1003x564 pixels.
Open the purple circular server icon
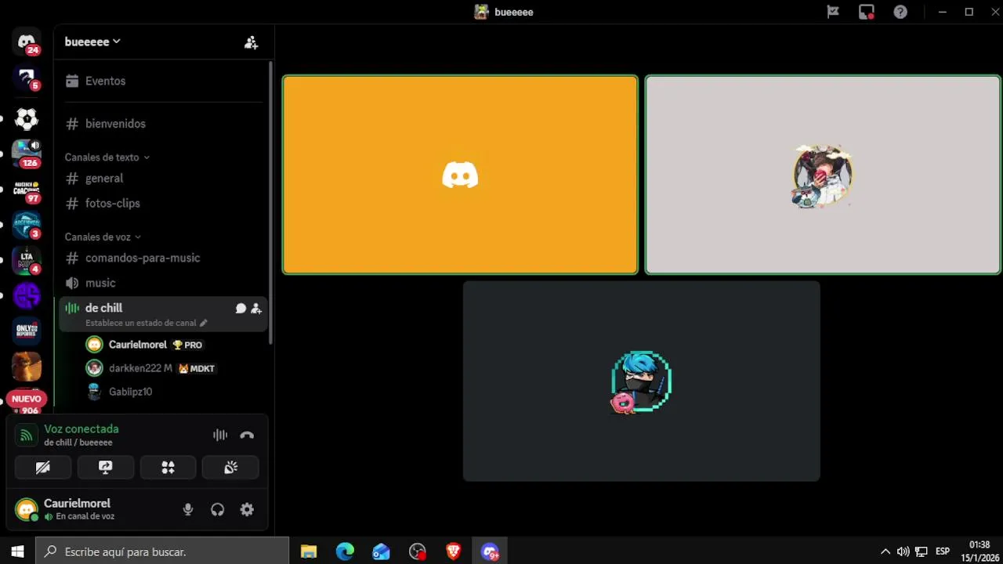27,296
